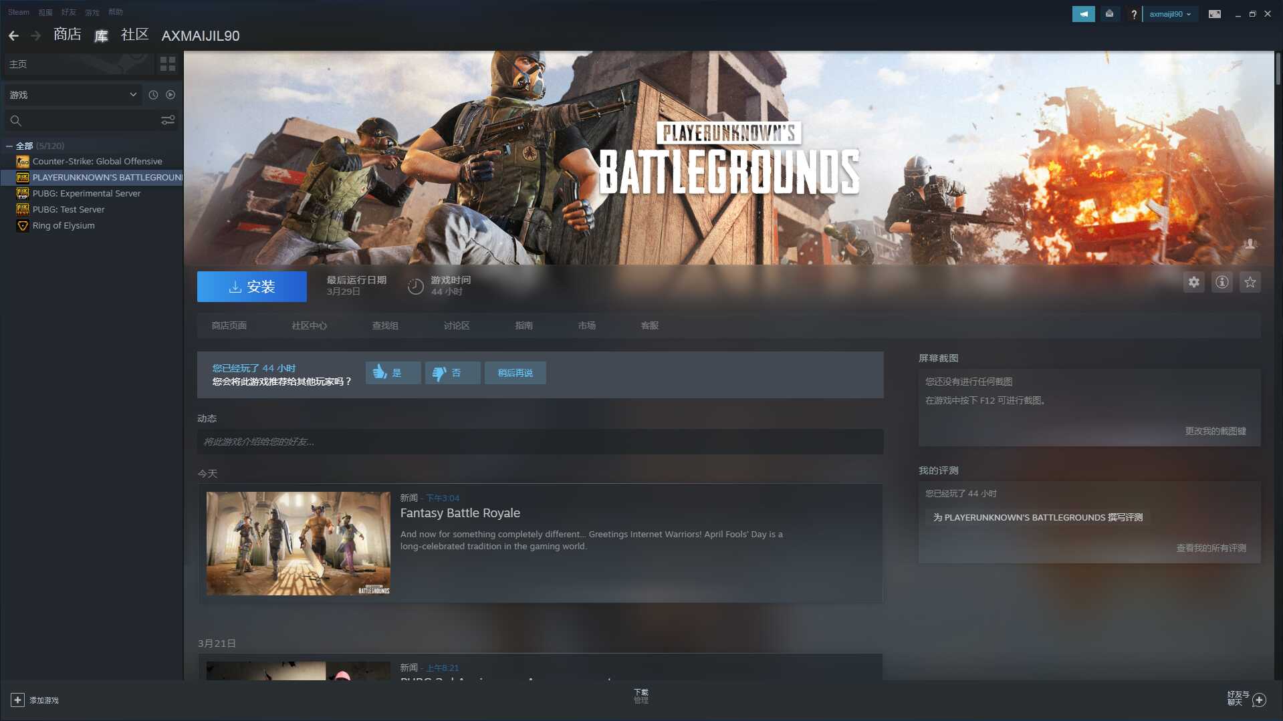Screen dimensions: 1283x721
Task: Switch to the 商店 tab
Action: (x=68, y=35)
